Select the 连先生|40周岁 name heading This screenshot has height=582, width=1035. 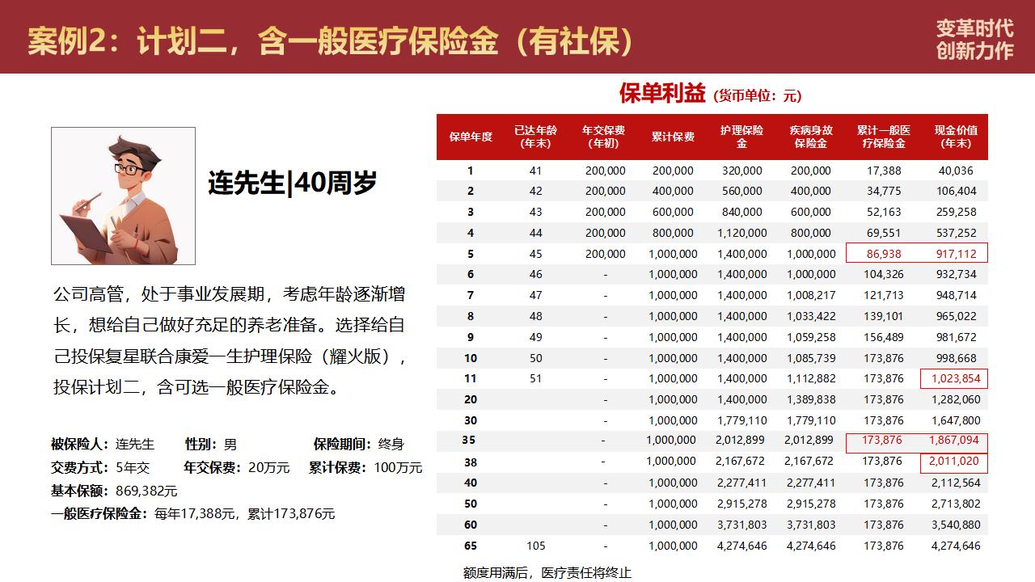click(292, 183)
